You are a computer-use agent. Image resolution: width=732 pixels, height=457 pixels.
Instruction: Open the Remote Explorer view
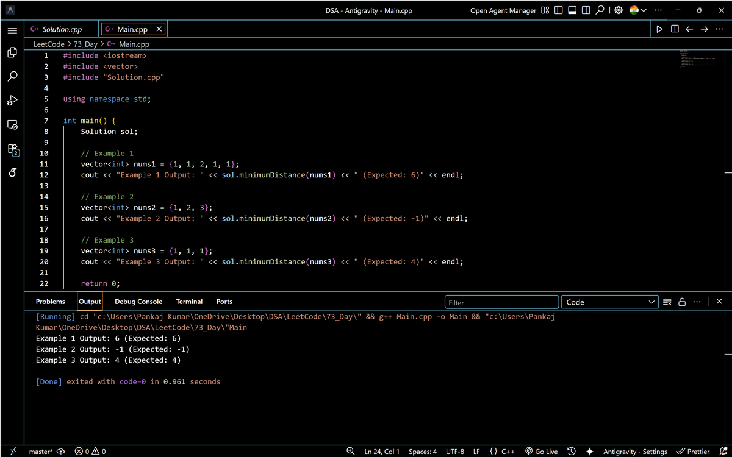click(12, 124)
